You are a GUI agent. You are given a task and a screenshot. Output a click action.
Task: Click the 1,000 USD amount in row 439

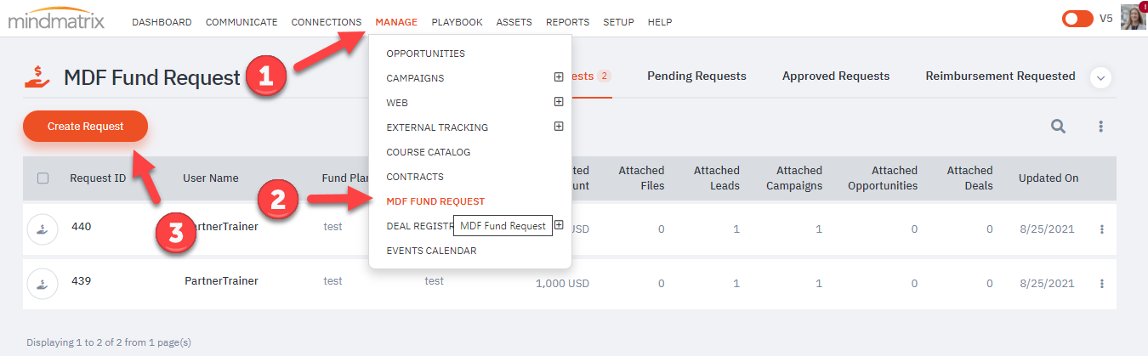[562, 284]
